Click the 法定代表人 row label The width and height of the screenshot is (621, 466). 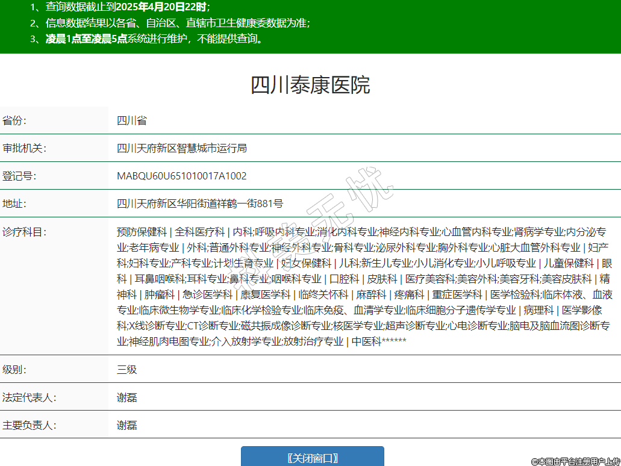tap(29, 397)
